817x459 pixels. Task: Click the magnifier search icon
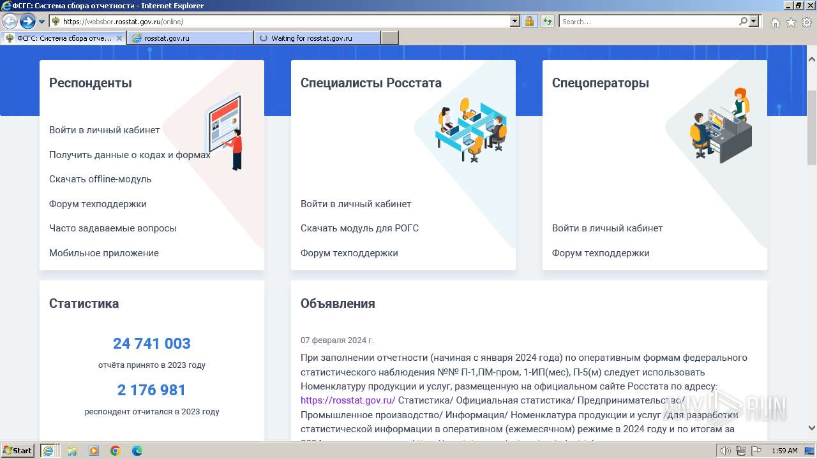tap(744, 22)
